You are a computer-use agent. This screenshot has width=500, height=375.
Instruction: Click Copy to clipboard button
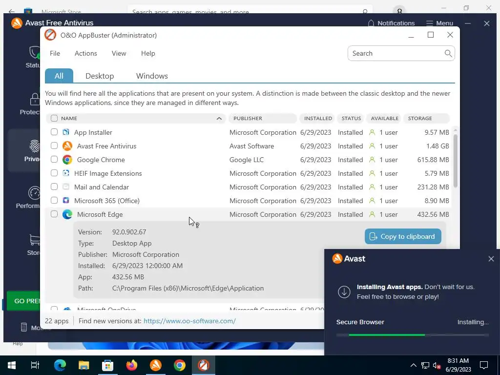pos(403,236)
